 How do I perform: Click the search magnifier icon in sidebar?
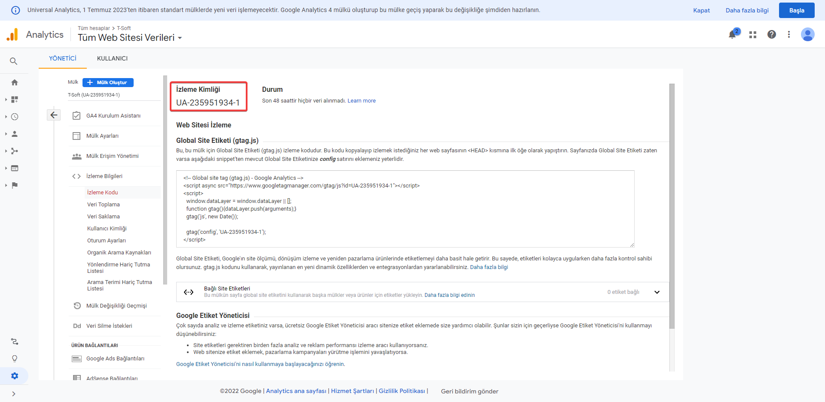coord(14,61)
